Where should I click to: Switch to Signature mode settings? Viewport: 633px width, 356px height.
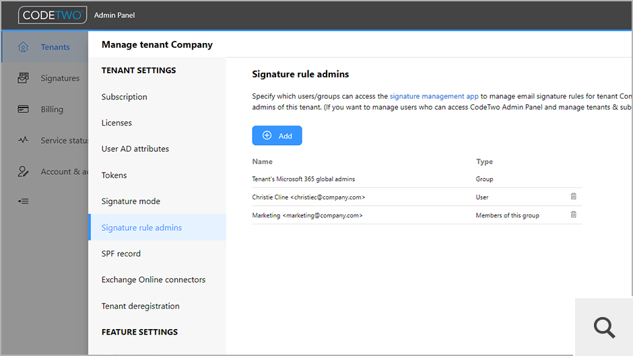[x=131, y=202]
